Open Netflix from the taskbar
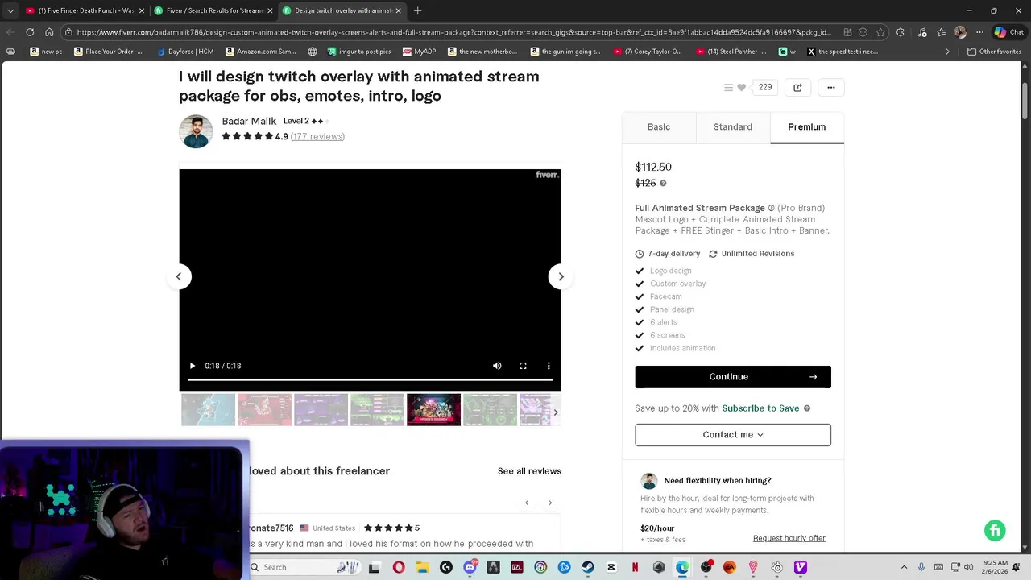 pos(635,567)
